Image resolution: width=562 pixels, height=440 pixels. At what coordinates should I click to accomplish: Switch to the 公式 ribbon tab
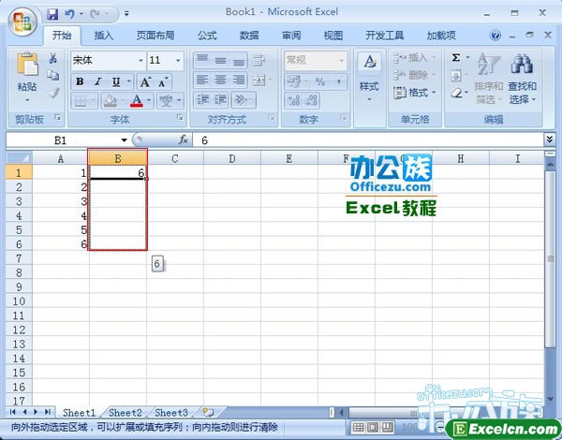coord(207,36)
